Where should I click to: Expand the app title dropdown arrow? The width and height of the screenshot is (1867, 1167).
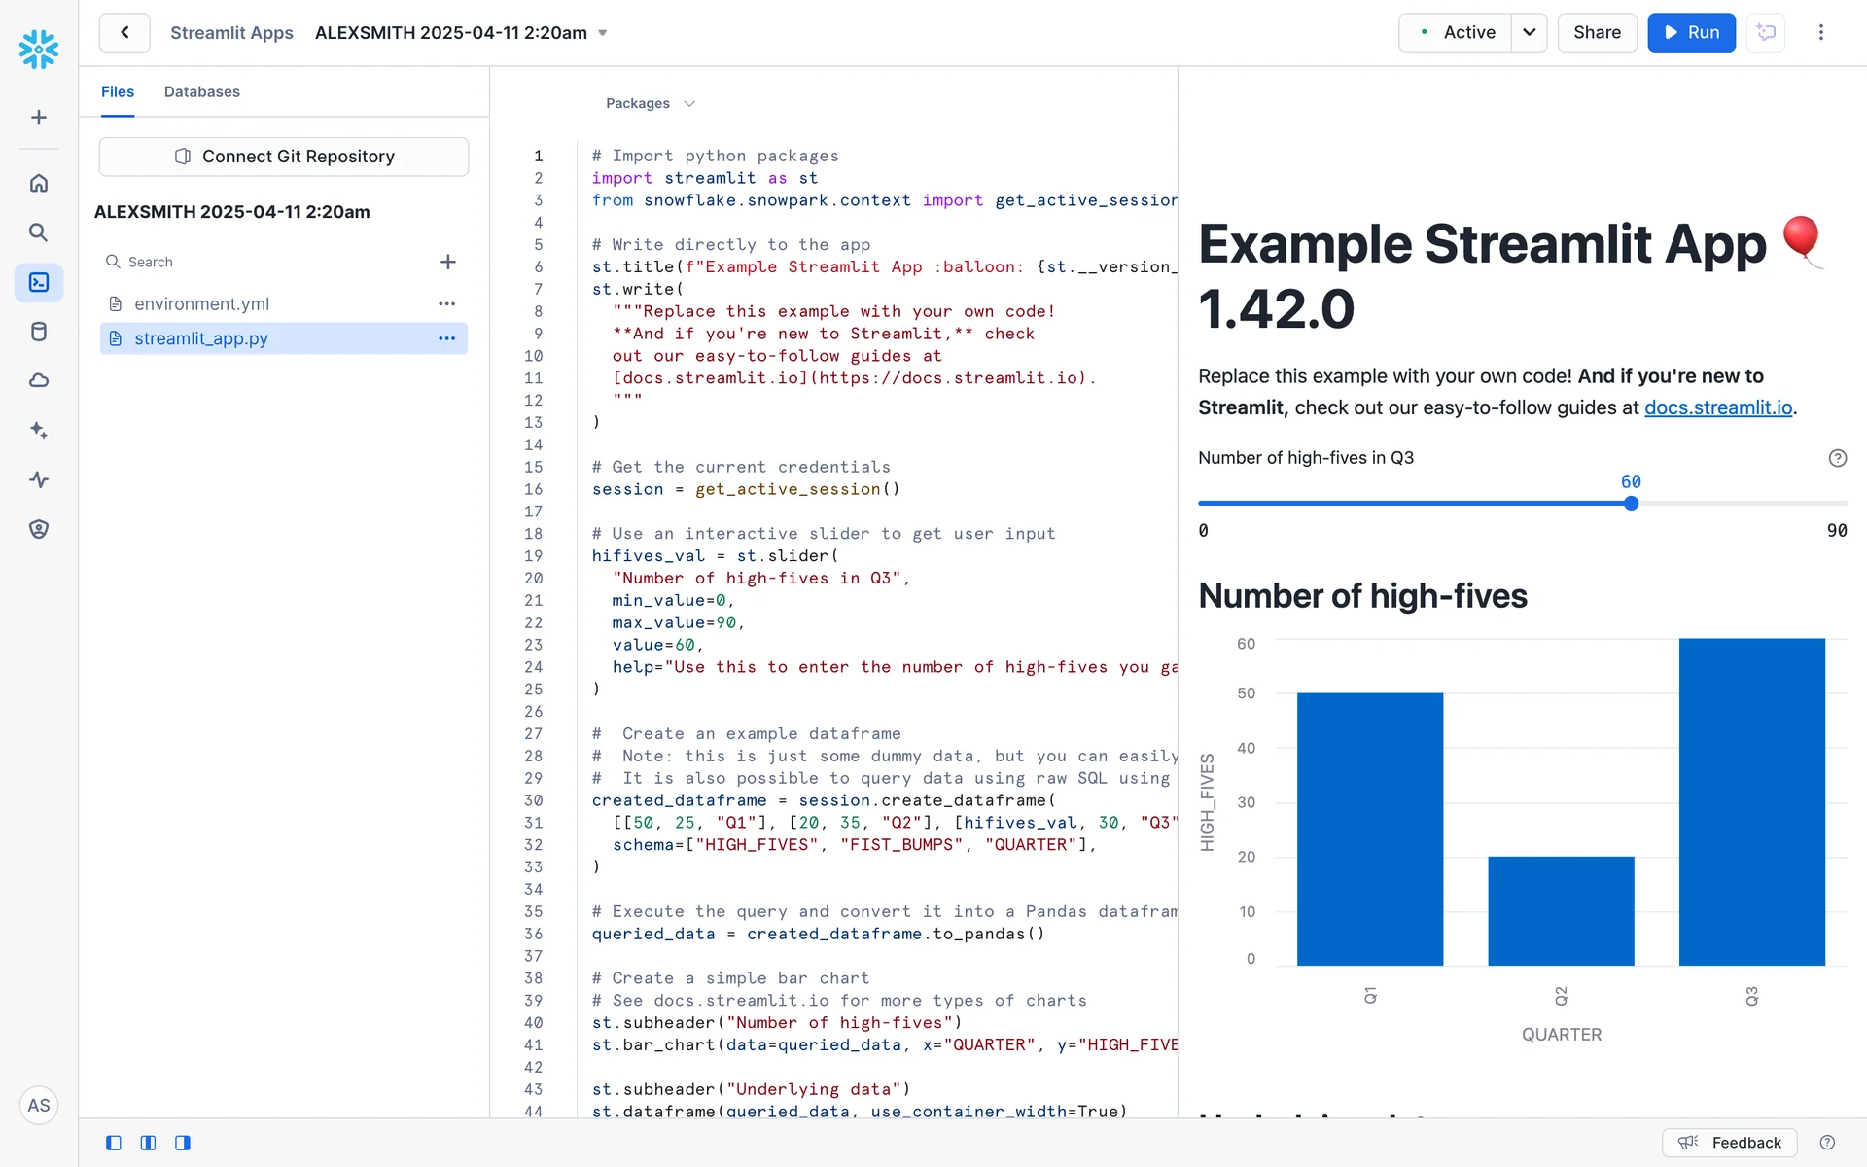(x=603, y=33)
